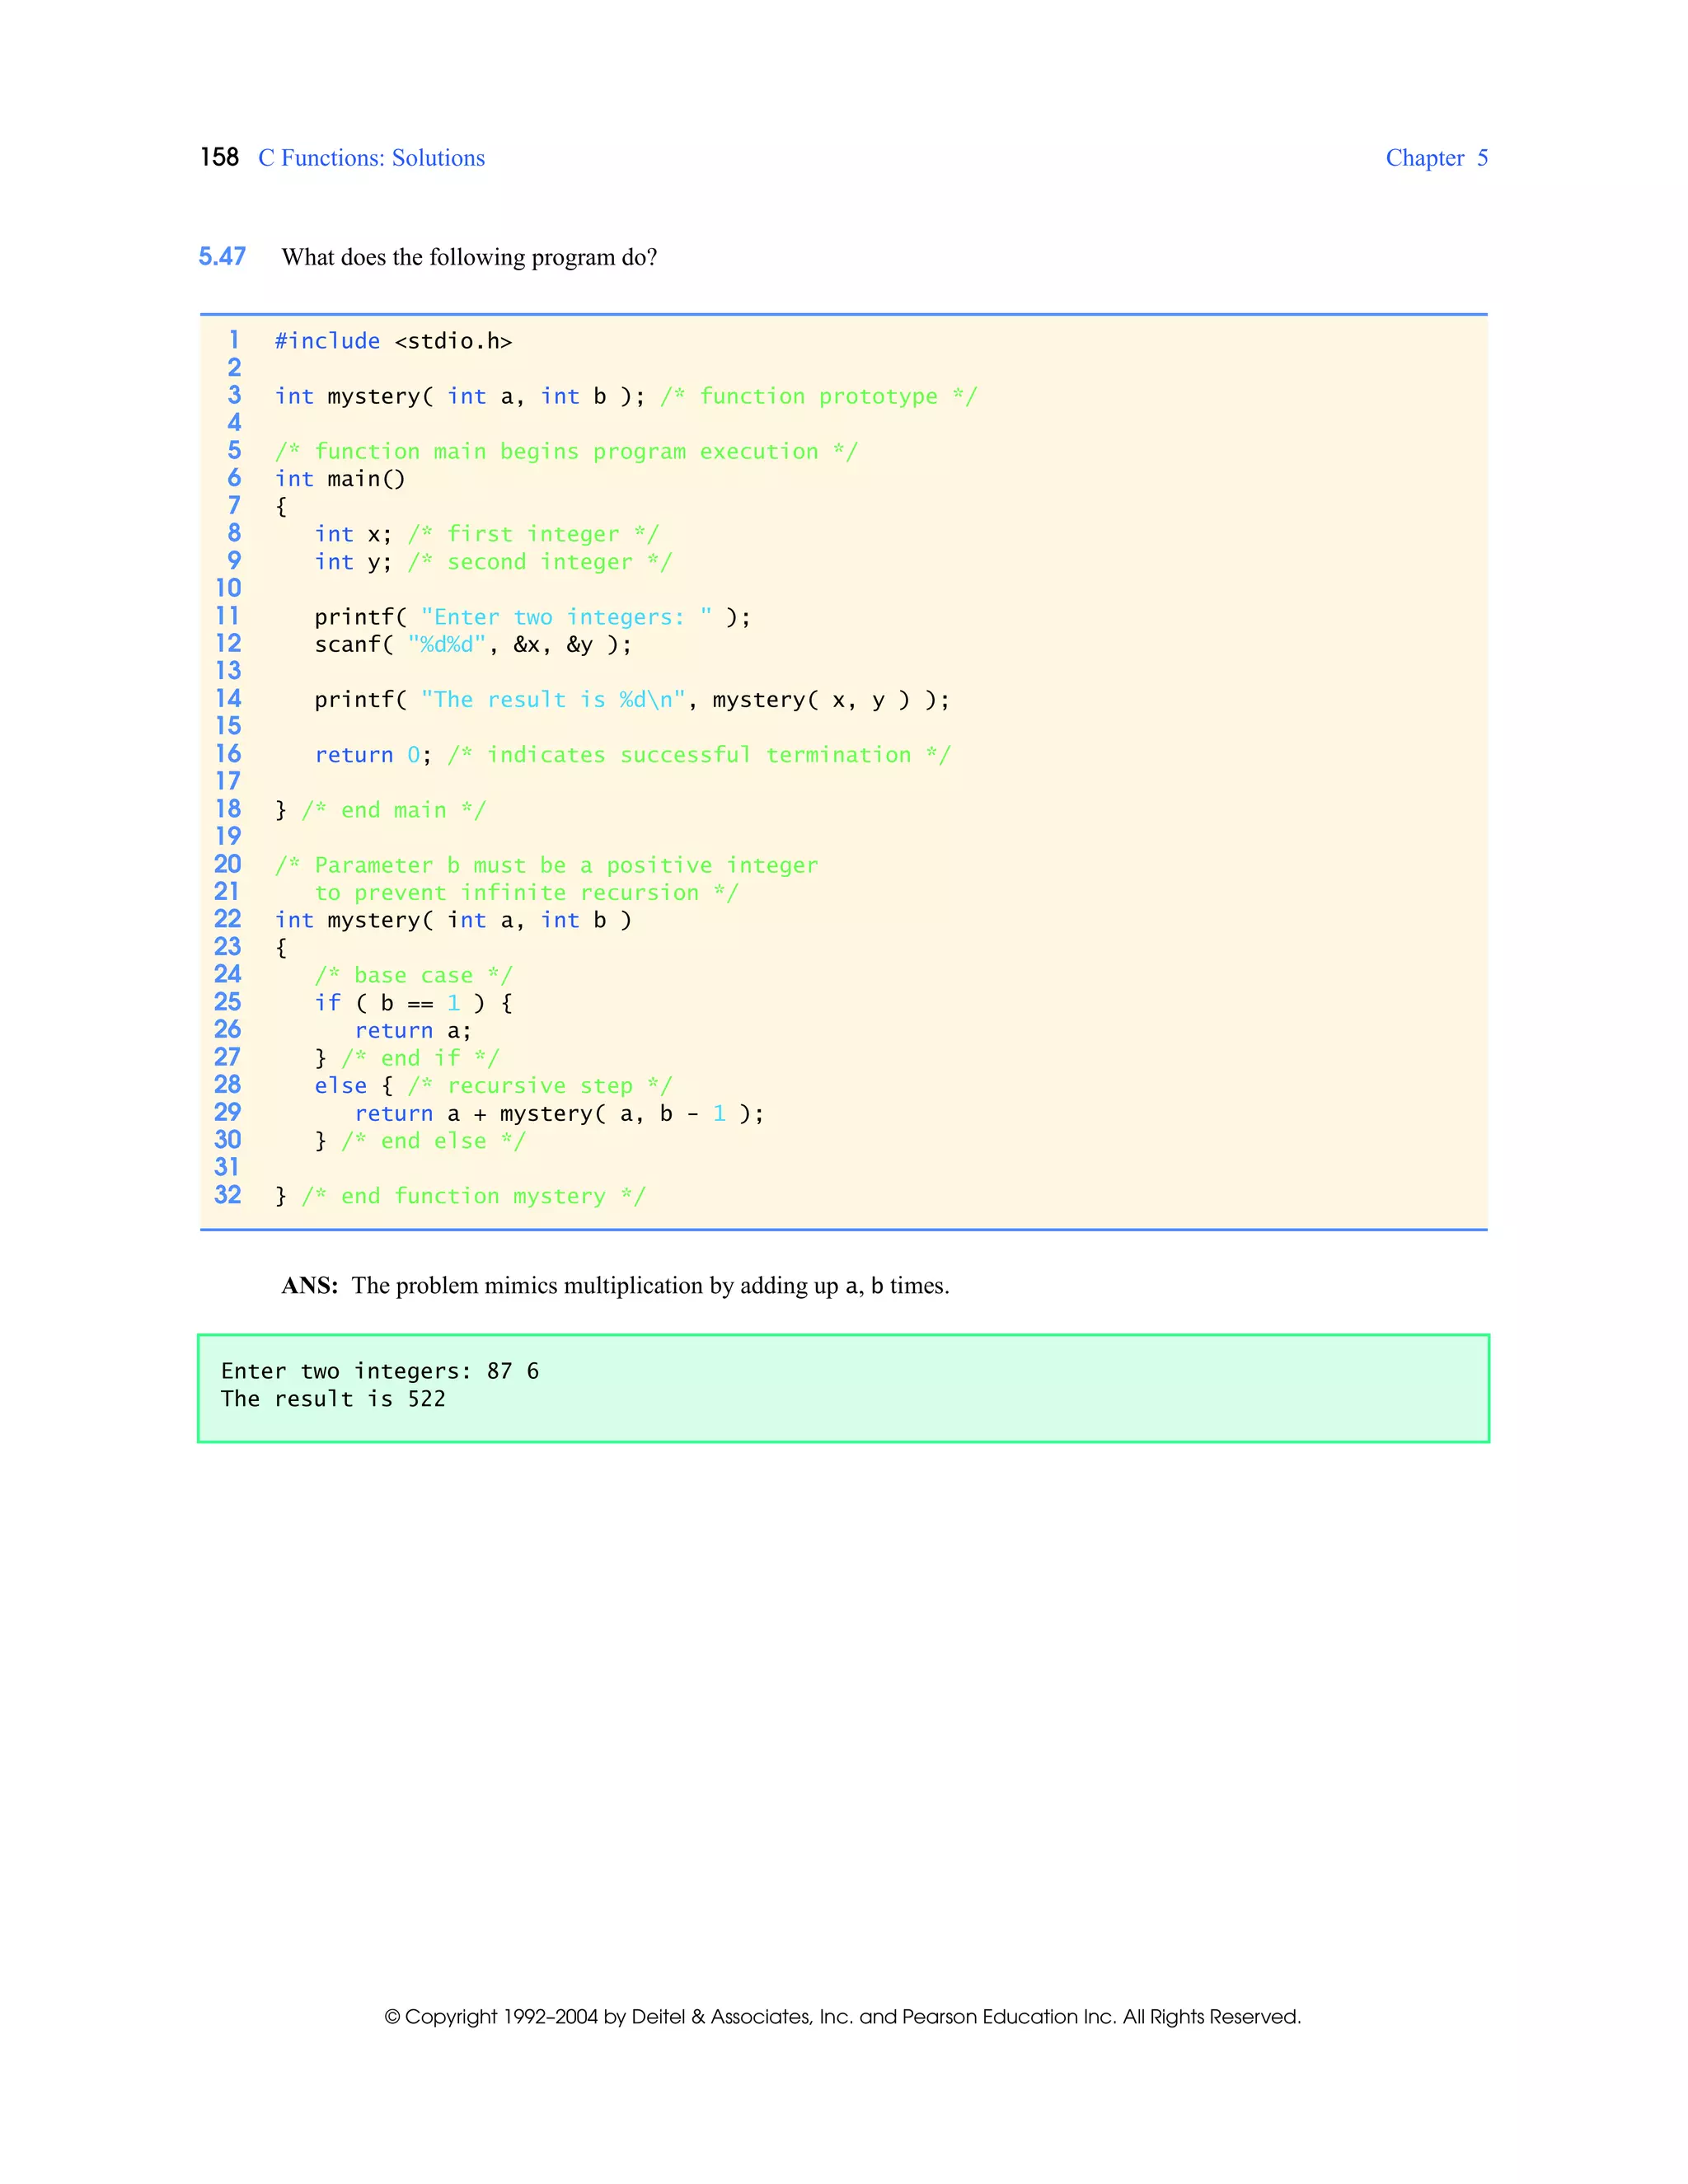Click the 'int y;' declaration line

[493, 562]
